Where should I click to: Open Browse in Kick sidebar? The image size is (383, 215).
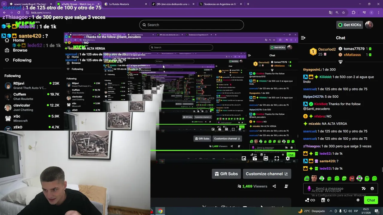click(20, 50)
